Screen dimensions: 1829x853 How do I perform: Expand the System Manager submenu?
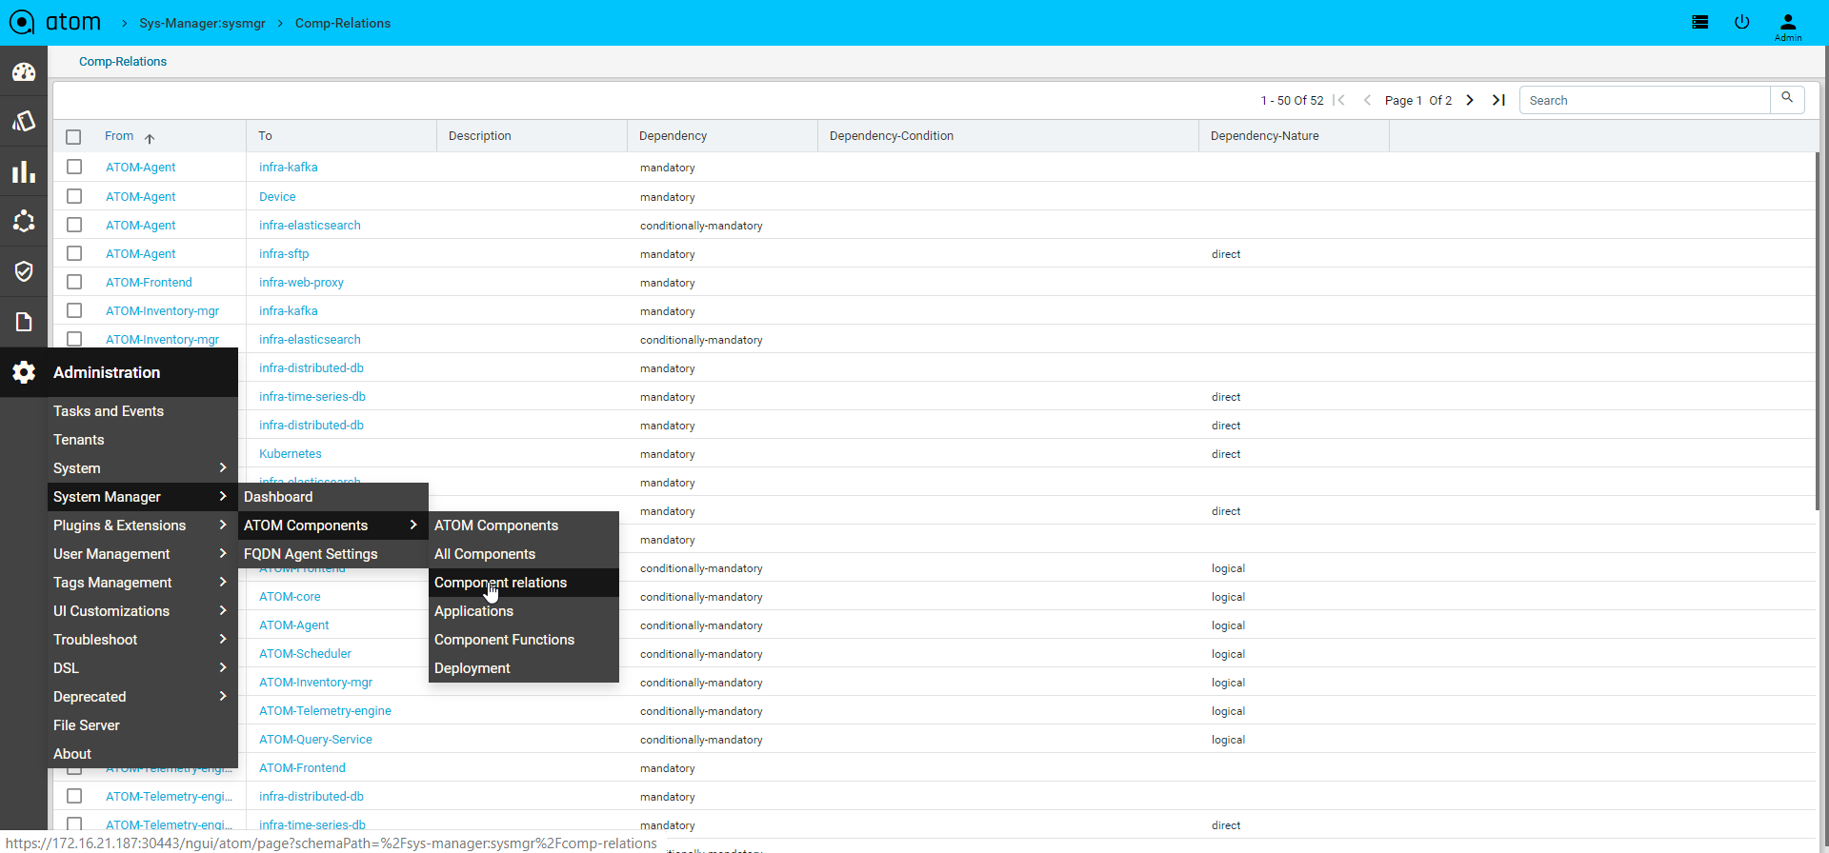pyautogui.click(x=143, y=497)
